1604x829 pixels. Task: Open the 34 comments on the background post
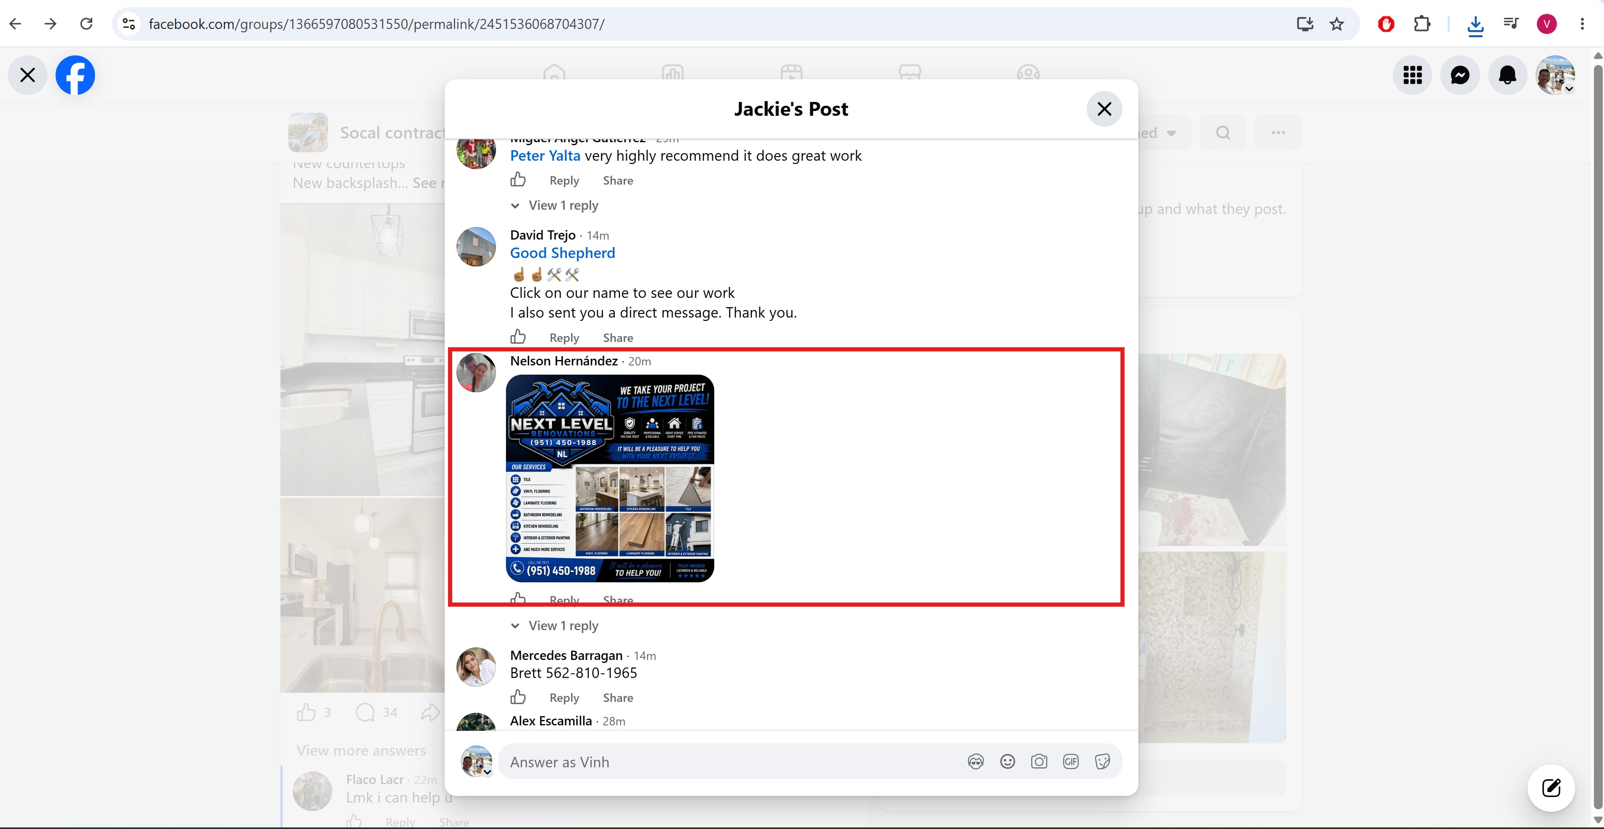pyautogui.click(x=376, y=713)
